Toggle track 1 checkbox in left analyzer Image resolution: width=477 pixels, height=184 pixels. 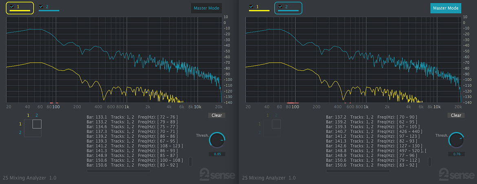coord(12,6)
